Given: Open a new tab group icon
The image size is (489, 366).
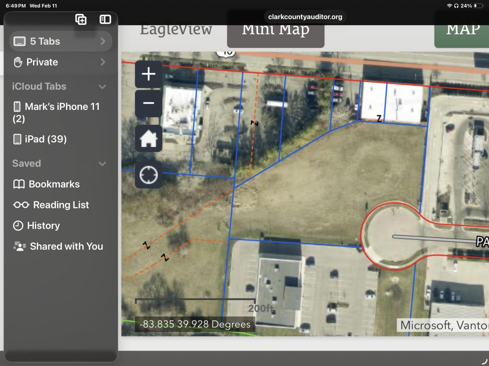Looking at the screenshot, I should tap(81, 19).
